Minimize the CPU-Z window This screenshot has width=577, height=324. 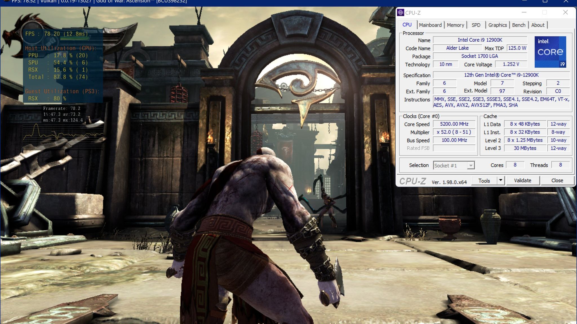pyautogui.click(x=524, y=12)
